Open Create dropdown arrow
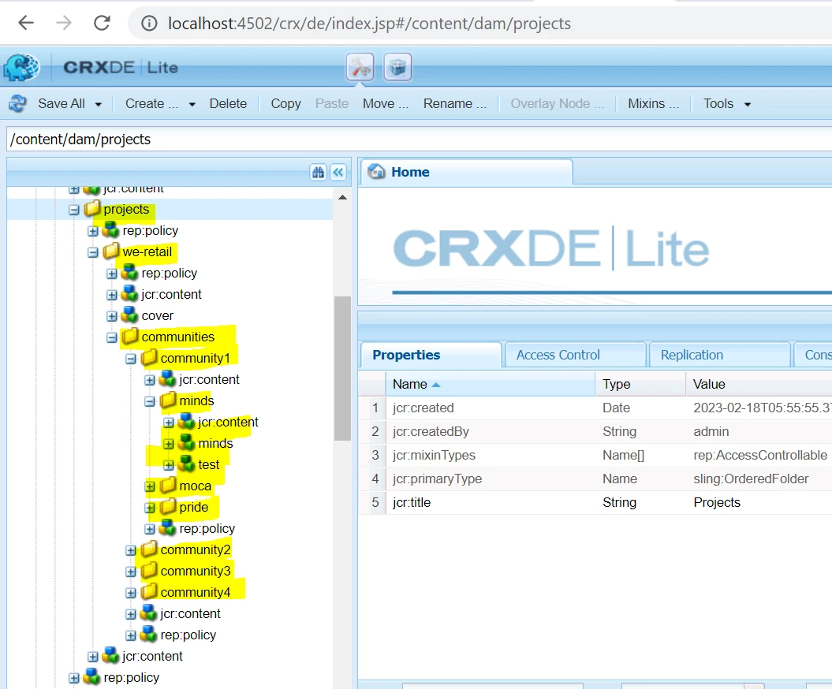The width and height of the screenshot is (832, 689). point(192,105)
